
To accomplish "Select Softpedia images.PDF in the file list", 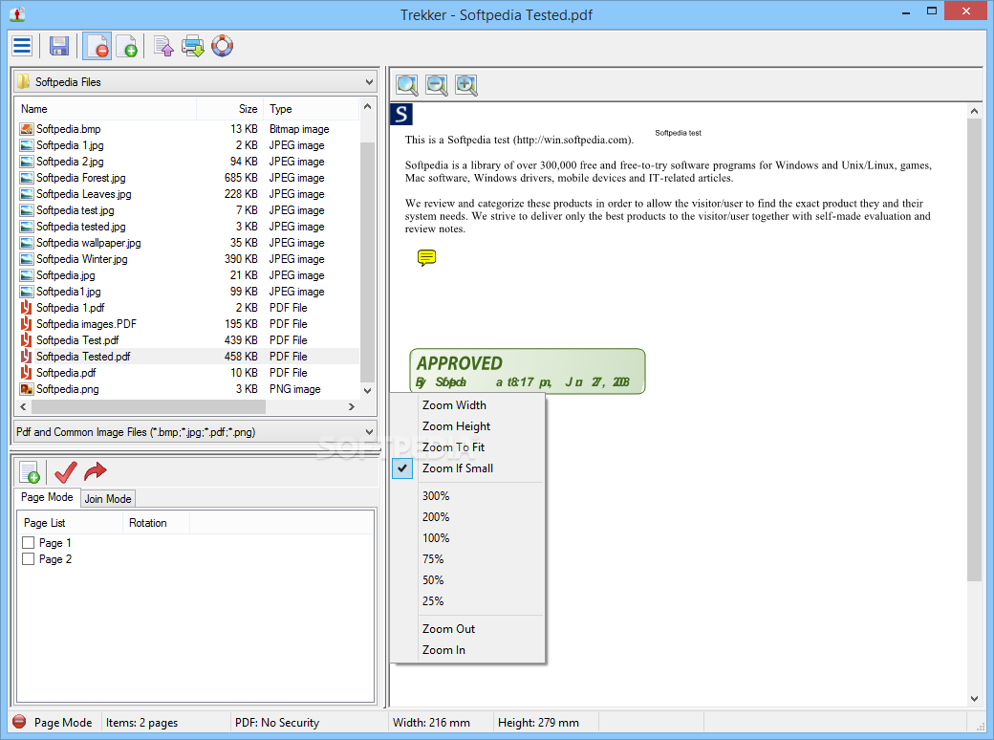I will click(187, 324).
